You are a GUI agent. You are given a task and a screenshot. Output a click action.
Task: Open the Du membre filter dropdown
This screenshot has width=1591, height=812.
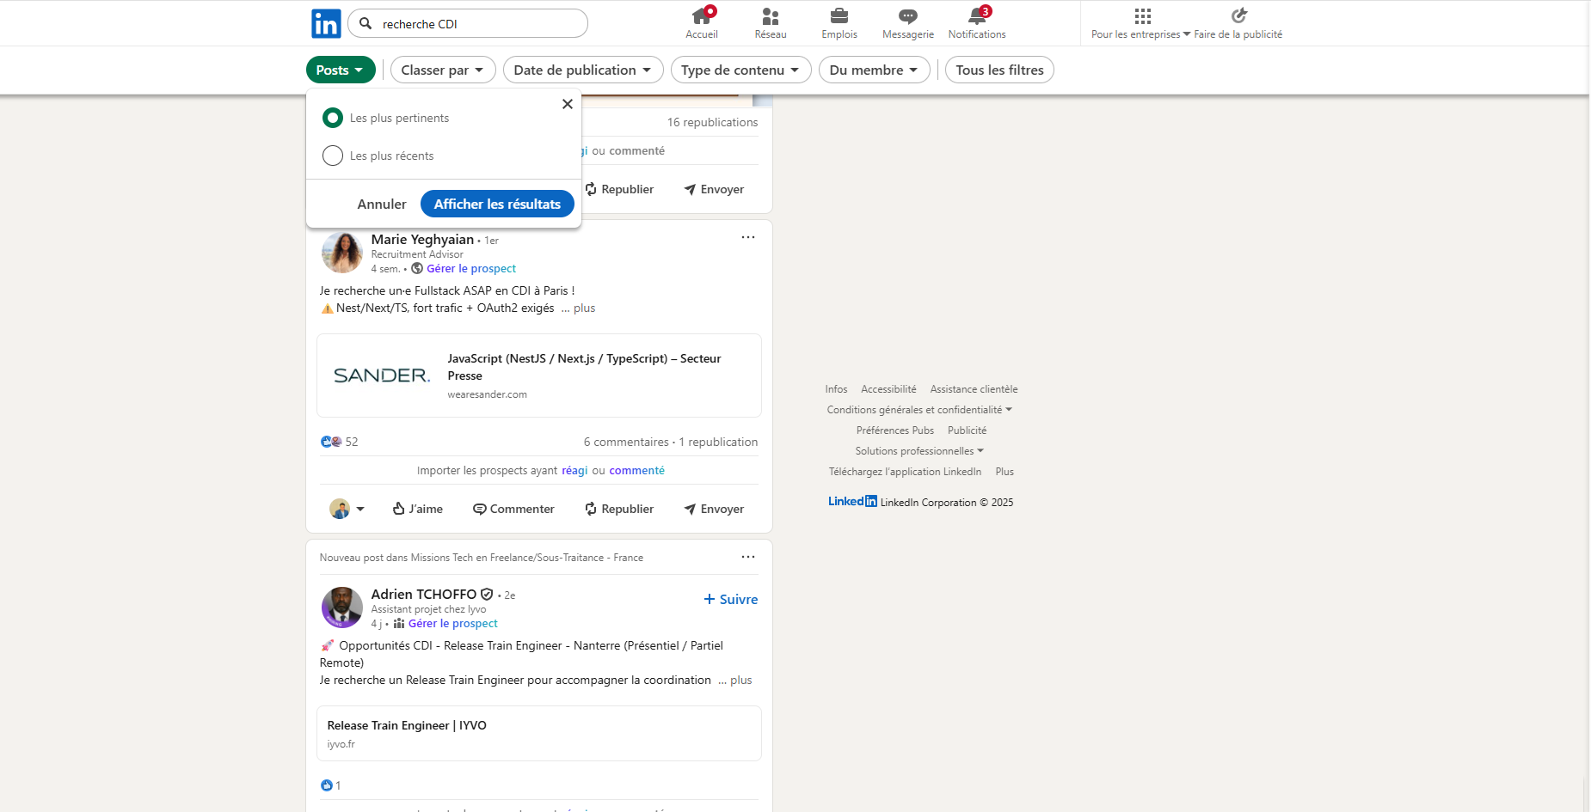[873, 70]
